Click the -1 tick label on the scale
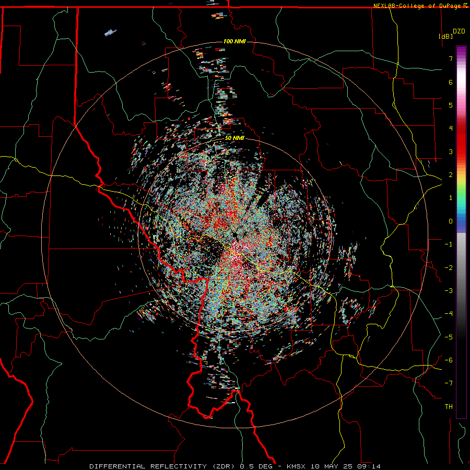470x470 pixels. click(x=449, y=244)
